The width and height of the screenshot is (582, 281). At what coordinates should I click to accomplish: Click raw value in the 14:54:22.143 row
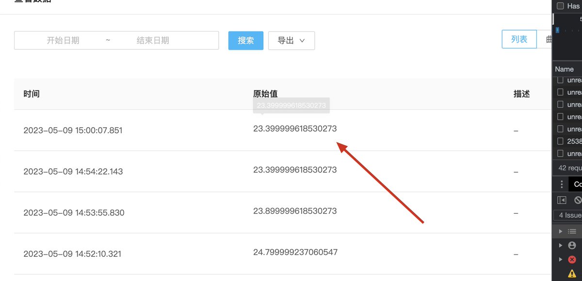pyautogui.click(x=295, y=170)
